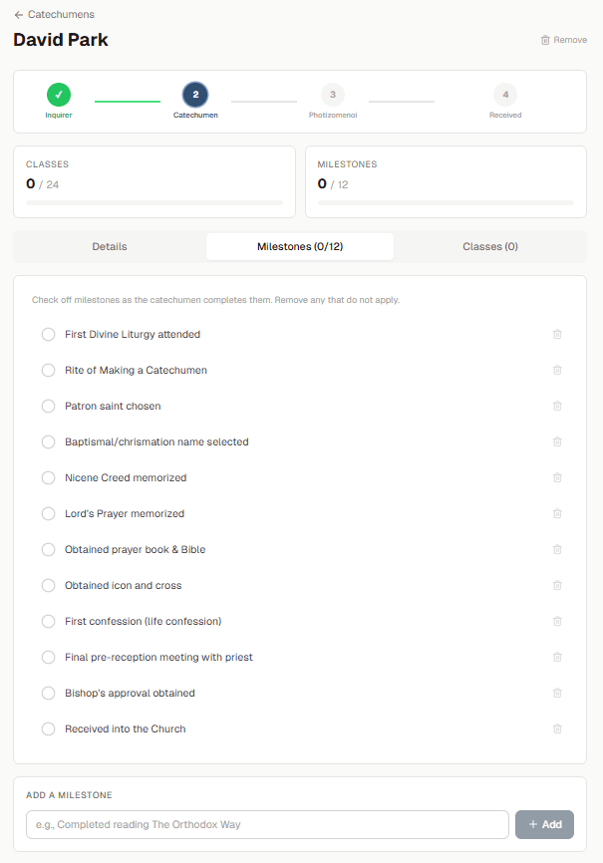Delete the First Divine Liturgy attended milestone

click(557, 334)
